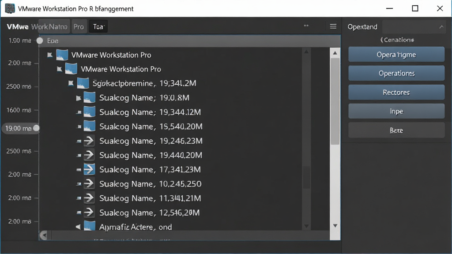Select row Sualcog Name, 12,546.20M
This screenshot has width=452, height=254.
[x=149, y=213]
